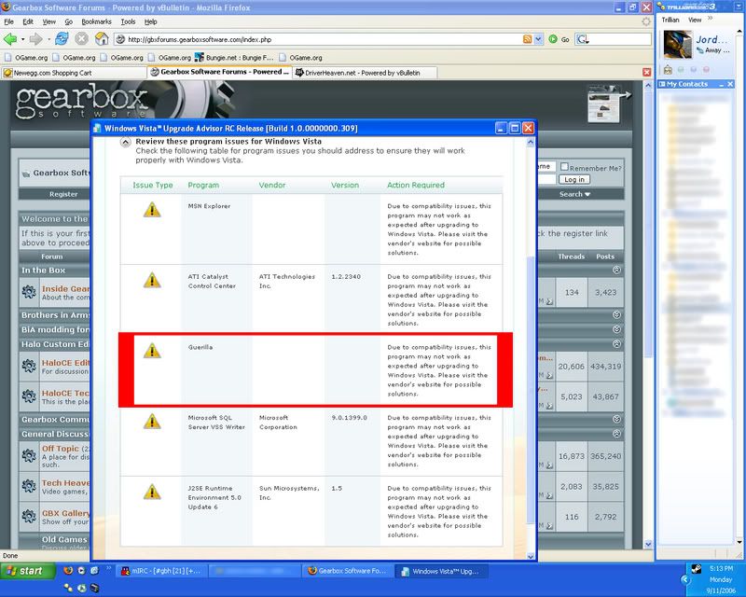Click the Upgrade Advisor scrollbar up arrow
This screenshot has width=746, height=597.
[531, 143]
